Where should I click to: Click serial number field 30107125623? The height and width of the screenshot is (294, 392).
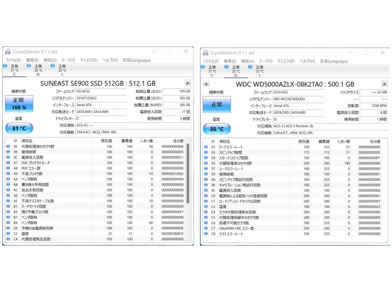coord(101,98)
